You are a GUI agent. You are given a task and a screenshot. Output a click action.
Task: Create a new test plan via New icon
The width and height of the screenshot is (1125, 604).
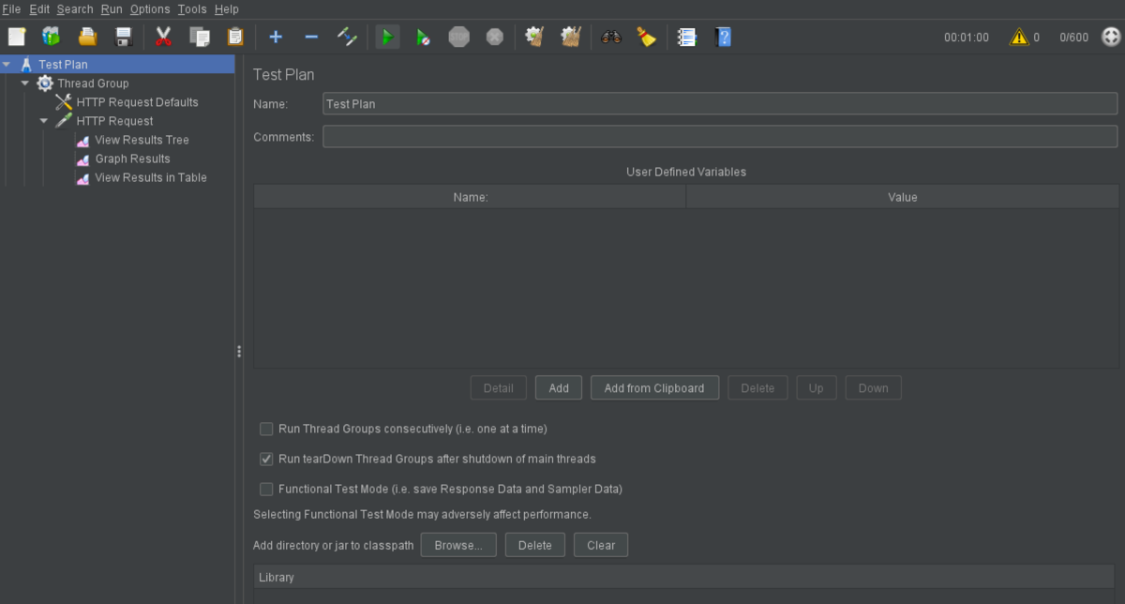tap(17, 37)
